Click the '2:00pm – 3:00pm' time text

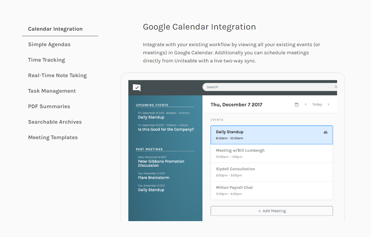[x=229, y=175]
